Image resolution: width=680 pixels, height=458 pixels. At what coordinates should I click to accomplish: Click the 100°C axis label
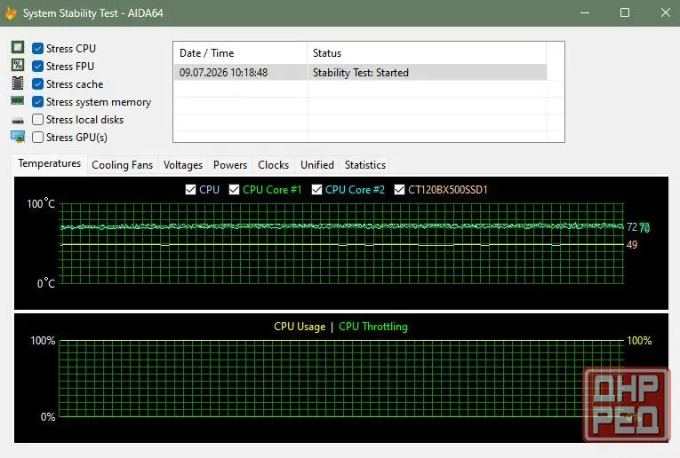coord(41,203)
